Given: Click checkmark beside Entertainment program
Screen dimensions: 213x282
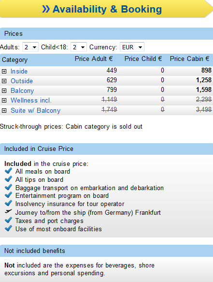Looking at the screenshot, I should (x=8, y=195).
